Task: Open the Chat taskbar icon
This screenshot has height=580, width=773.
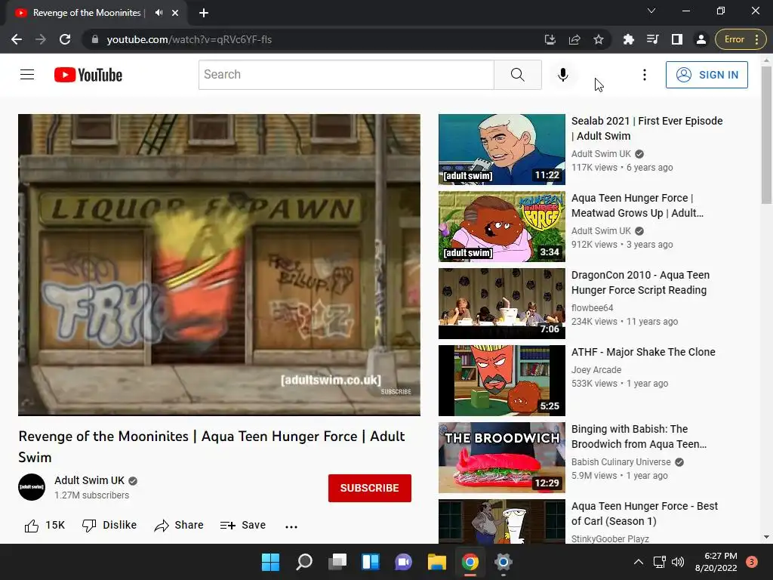Action: [404, 562]
